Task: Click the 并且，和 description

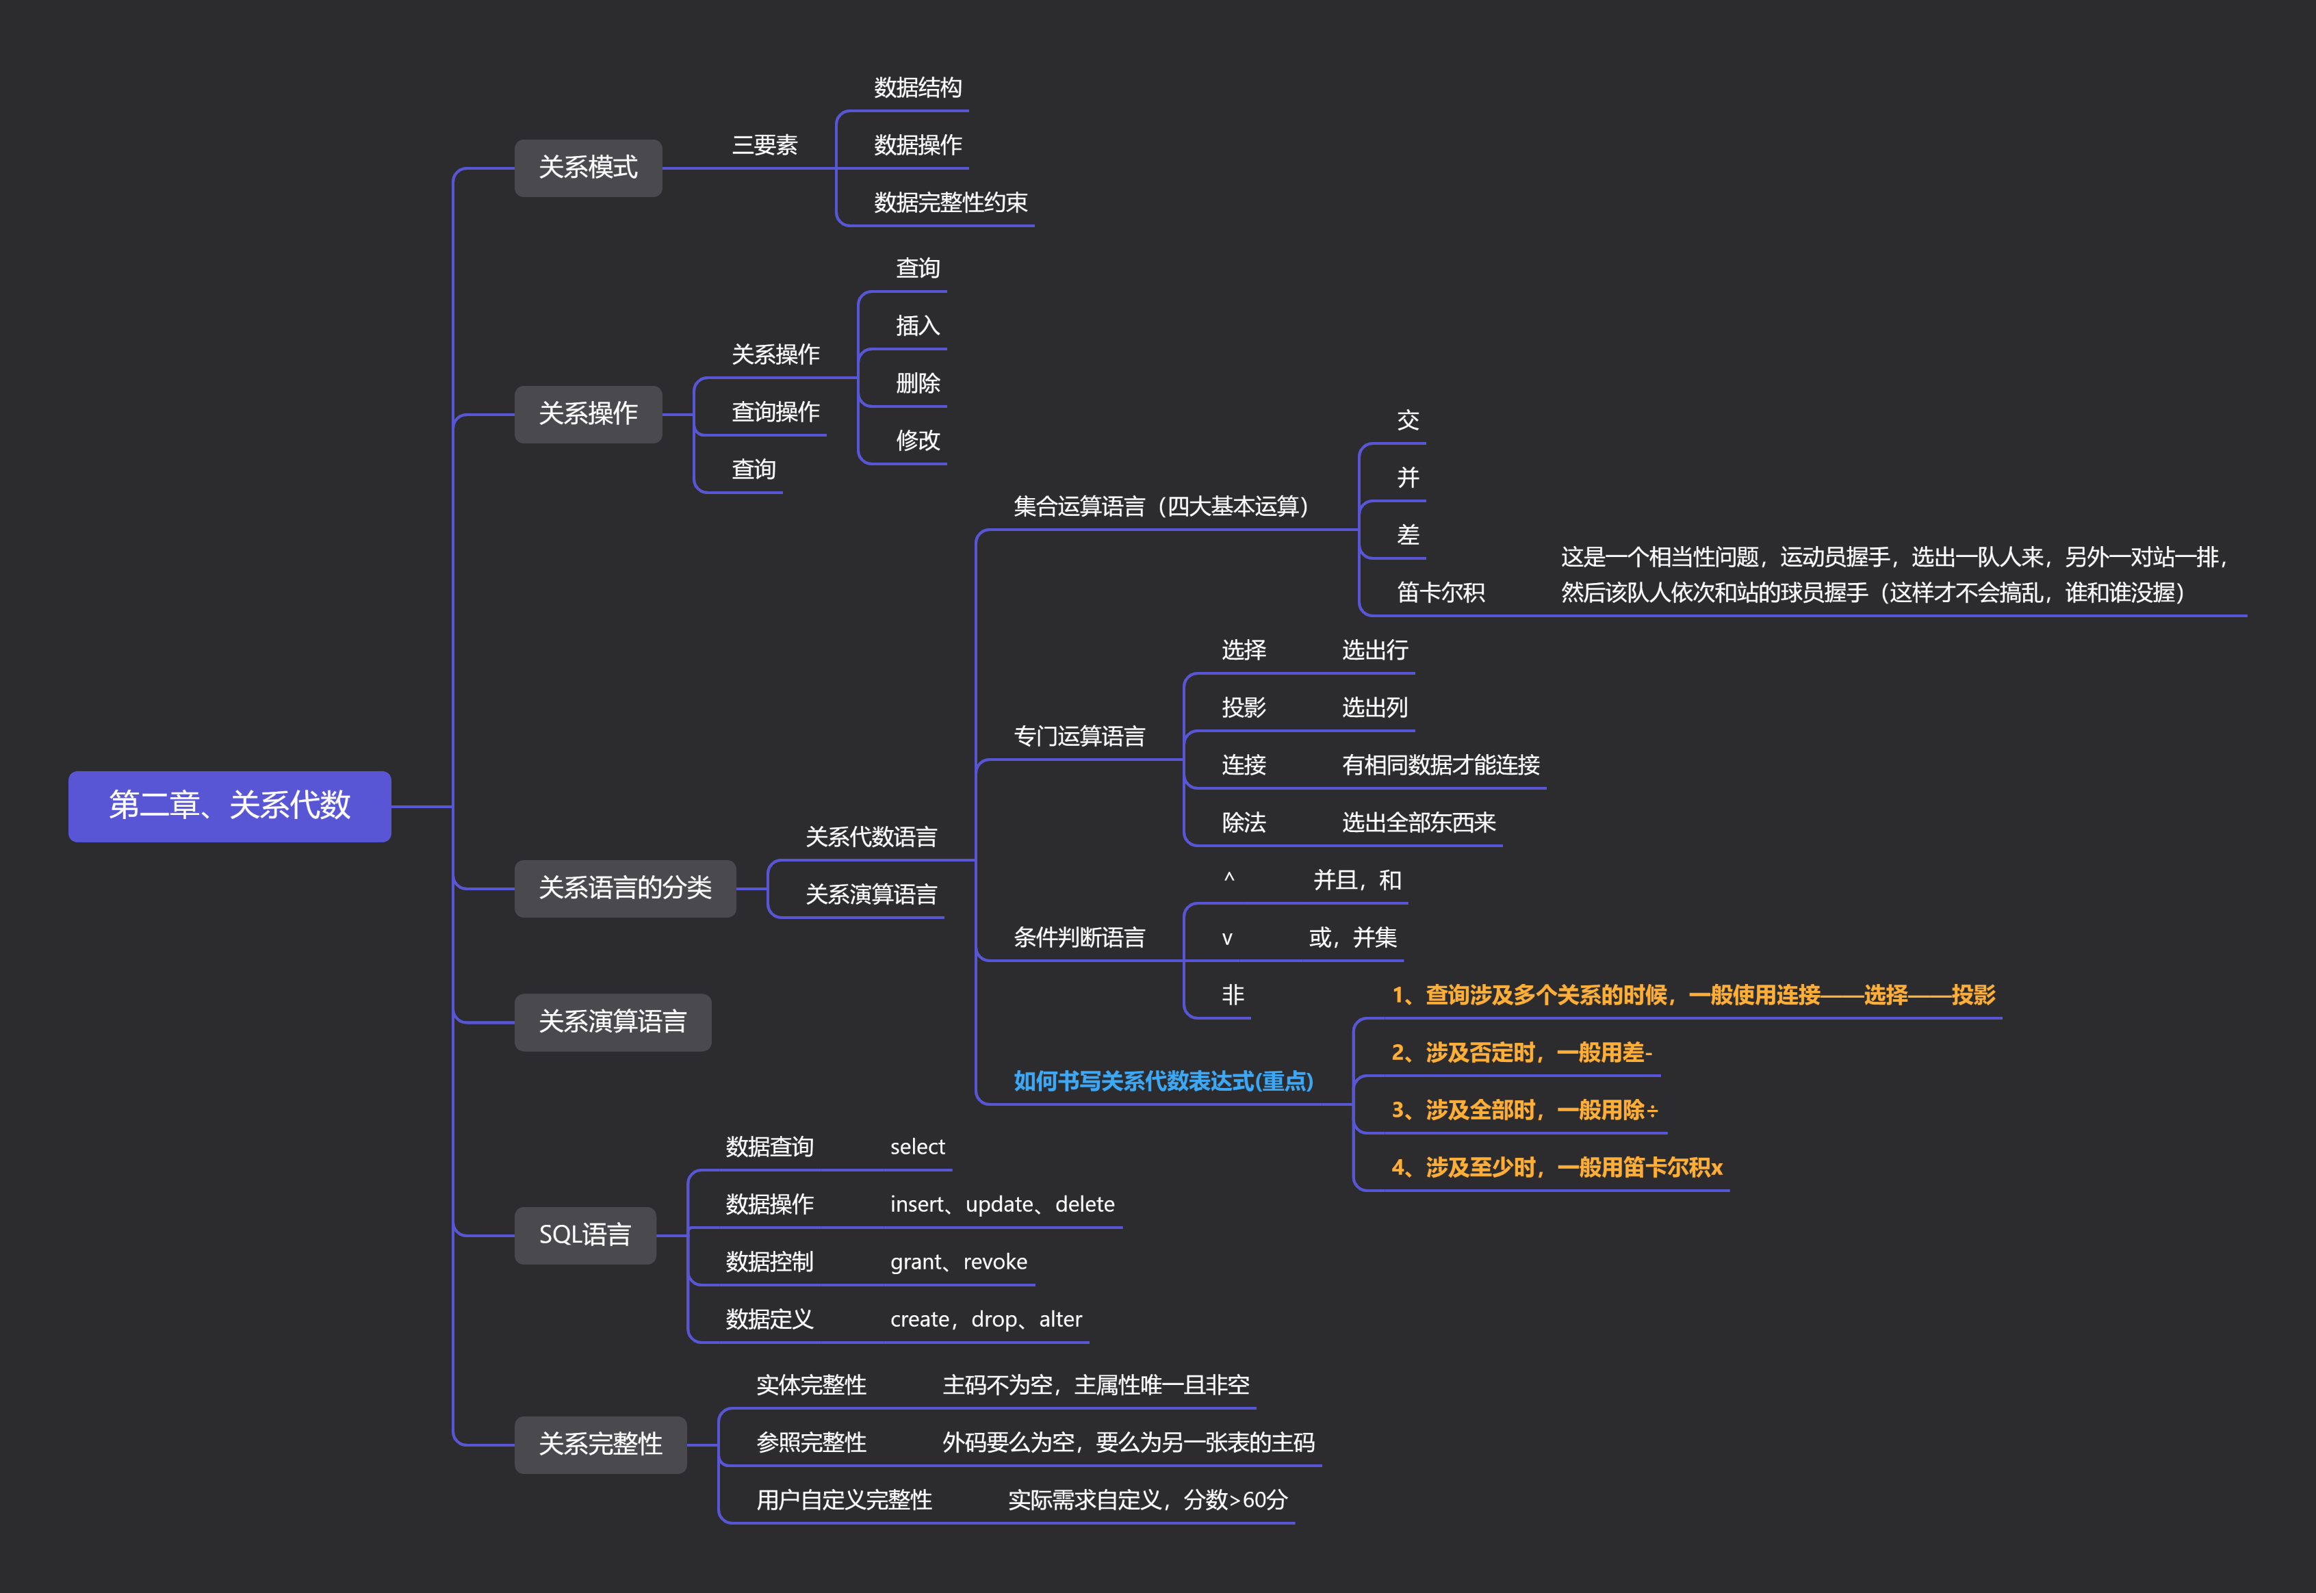Action: [1358, 881]
